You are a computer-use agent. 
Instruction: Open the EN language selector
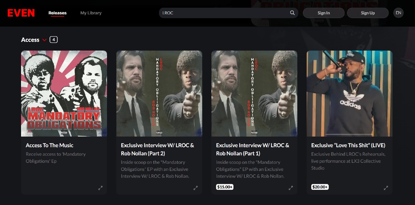click(x=398, y=13)
